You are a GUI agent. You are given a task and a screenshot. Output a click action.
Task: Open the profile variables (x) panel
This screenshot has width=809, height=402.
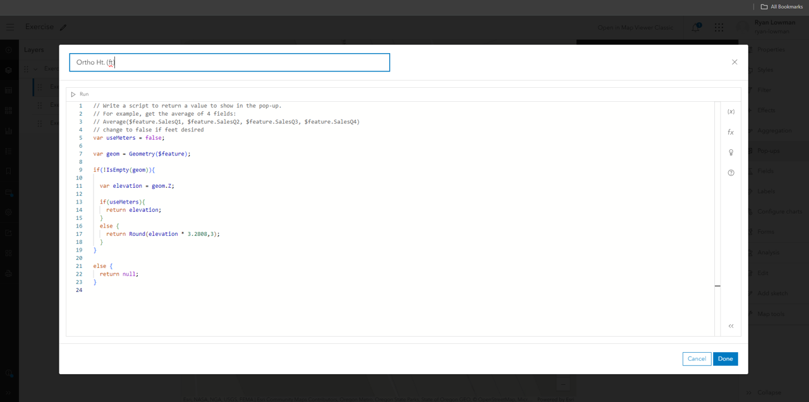[x=731, y=112]
